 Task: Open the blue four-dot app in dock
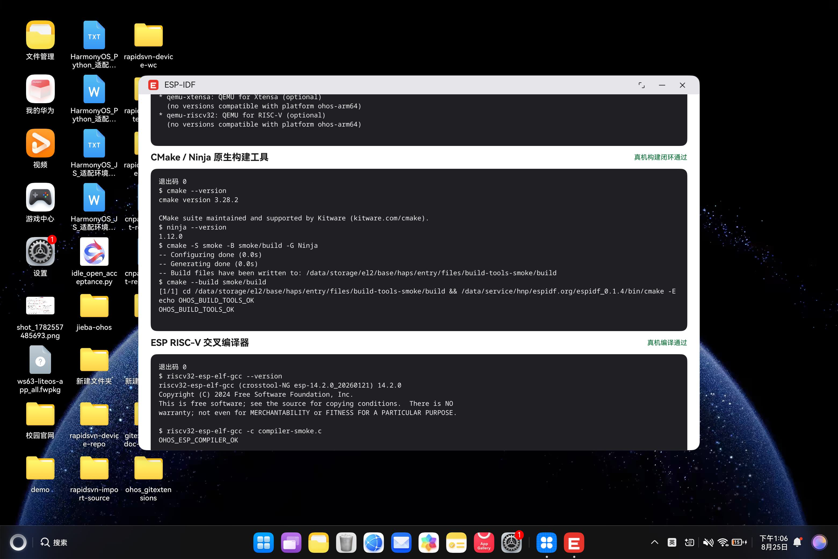(547, 542)
